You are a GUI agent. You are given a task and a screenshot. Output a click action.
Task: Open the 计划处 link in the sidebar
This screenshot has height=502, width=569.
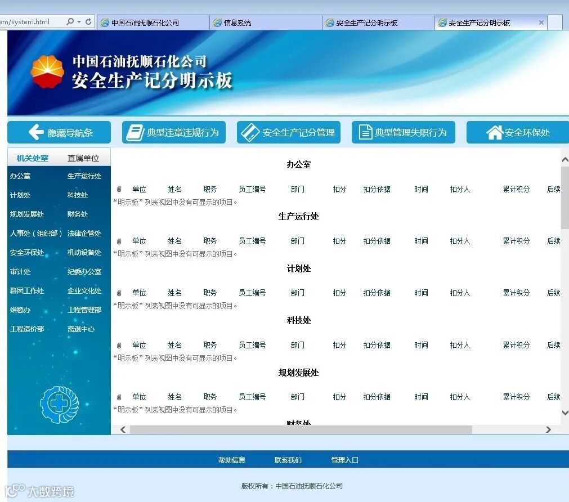coord(20,195)
